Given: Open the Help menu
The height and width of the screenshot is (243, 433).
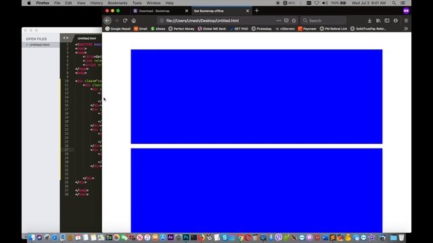Looking at the screenshot, I should pos(170,3).
